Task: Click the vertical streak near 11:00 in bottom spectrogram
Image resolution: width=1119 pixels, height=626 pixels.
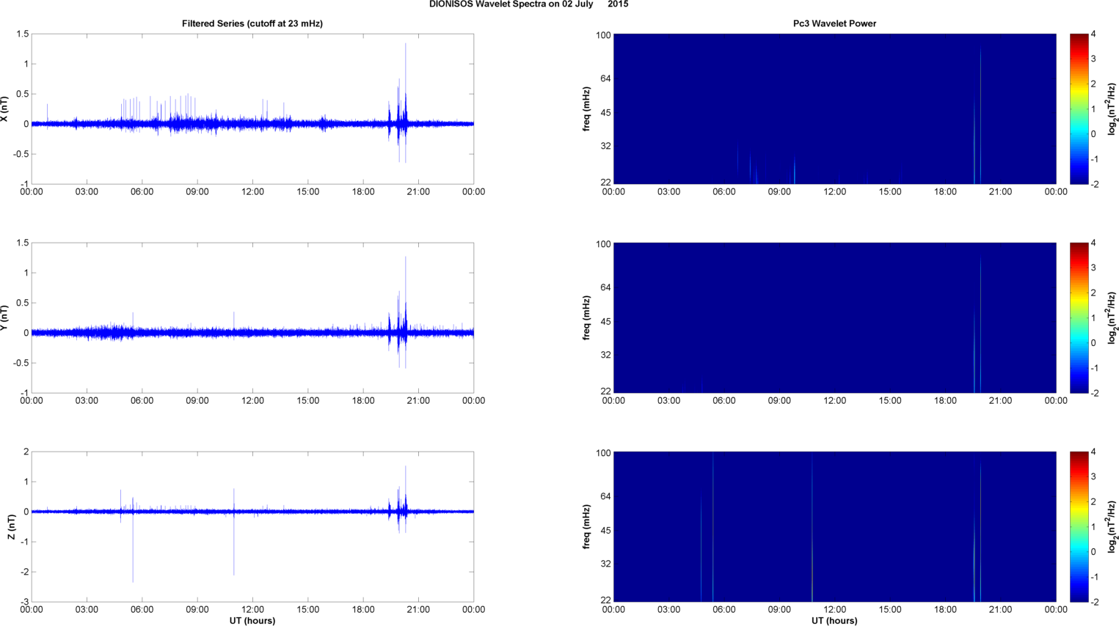Action: (x=812, y=527)
